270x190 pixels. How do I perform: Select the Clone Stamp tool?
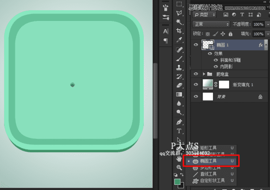[179, 68]
